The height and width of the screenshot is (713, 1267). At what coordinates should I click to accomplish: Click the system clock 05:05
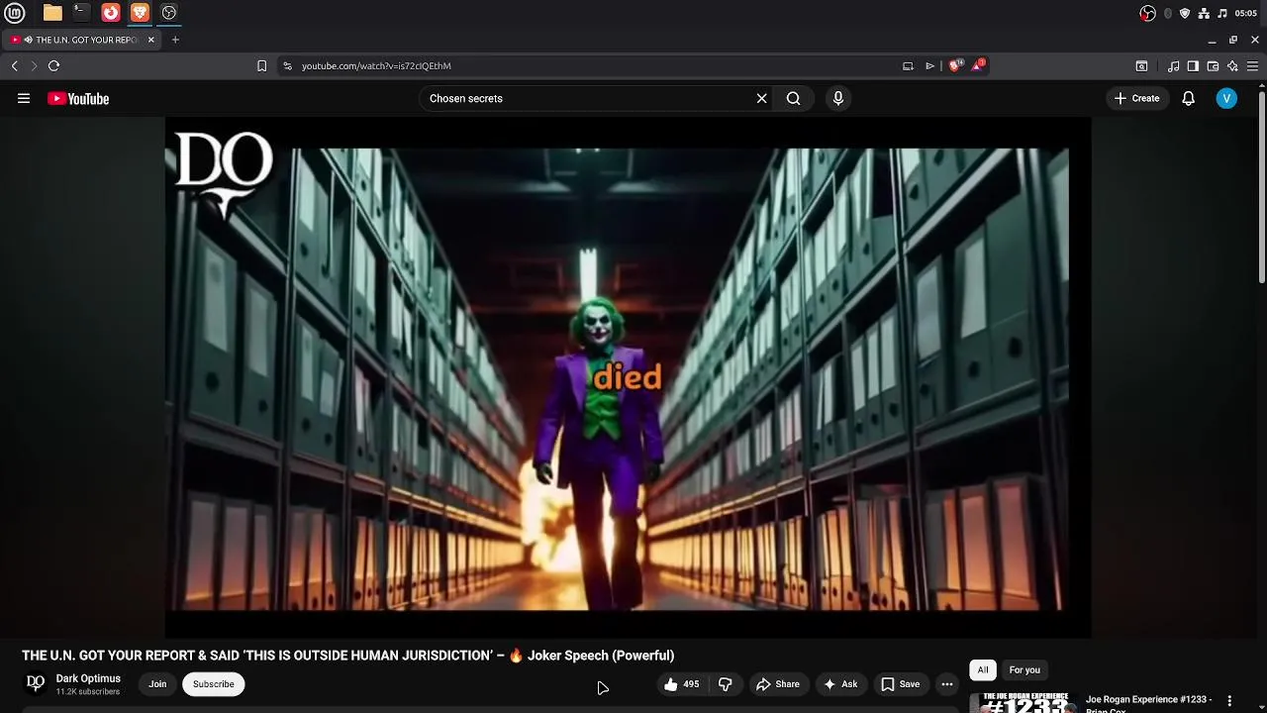click(x=1246, y=13)
